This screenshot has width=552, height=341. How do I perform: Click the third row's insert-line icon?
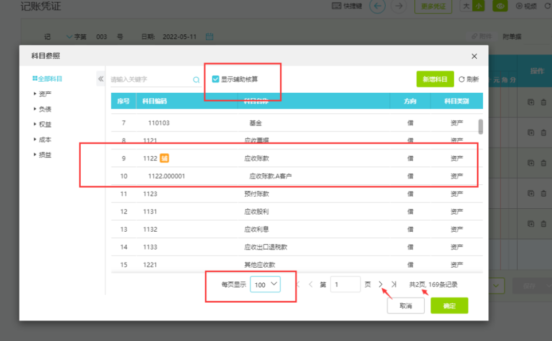[x=531, y=162]
